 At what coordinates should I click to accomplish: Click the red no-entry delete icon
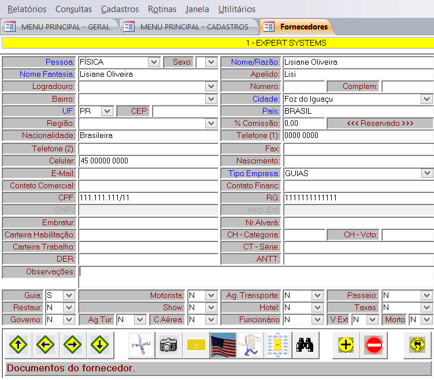coord(373,345)
